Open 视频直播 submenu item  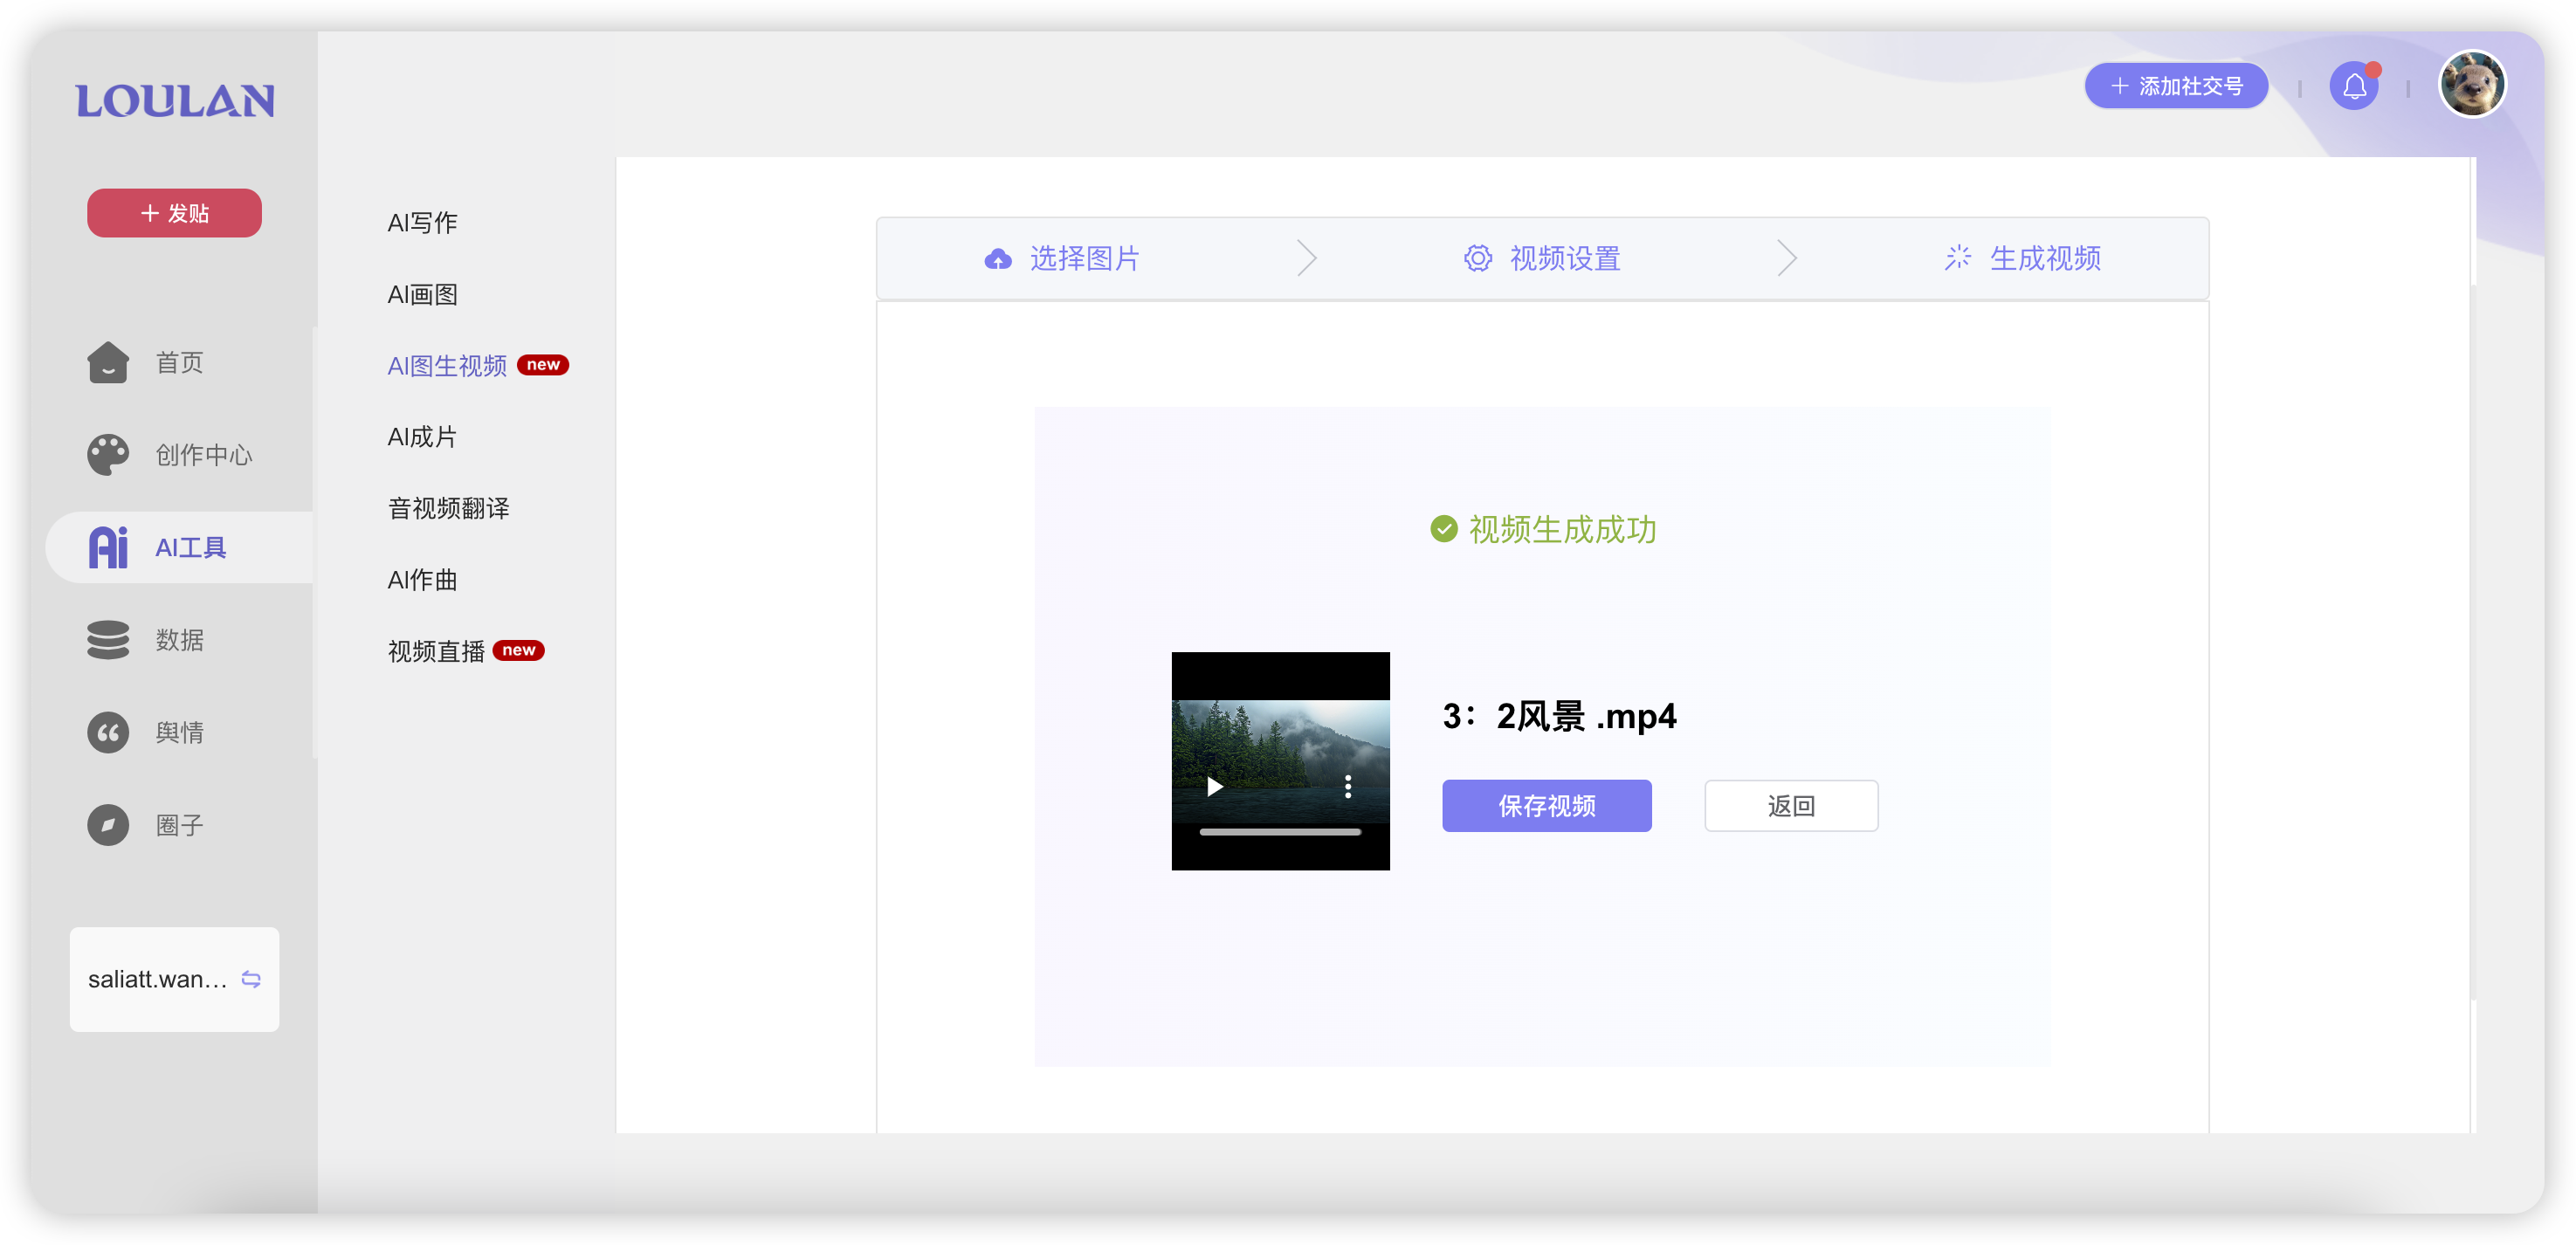click(x=436, y=651)
